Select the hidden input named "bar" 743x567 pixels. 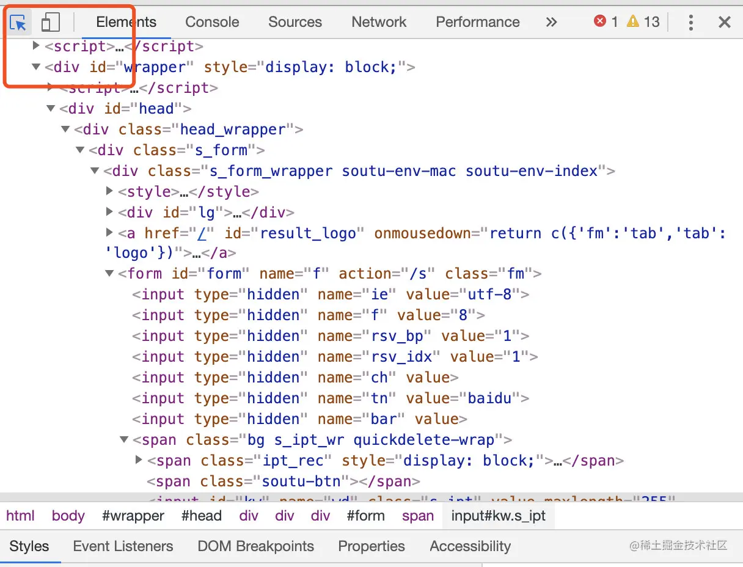click(299, 419)
